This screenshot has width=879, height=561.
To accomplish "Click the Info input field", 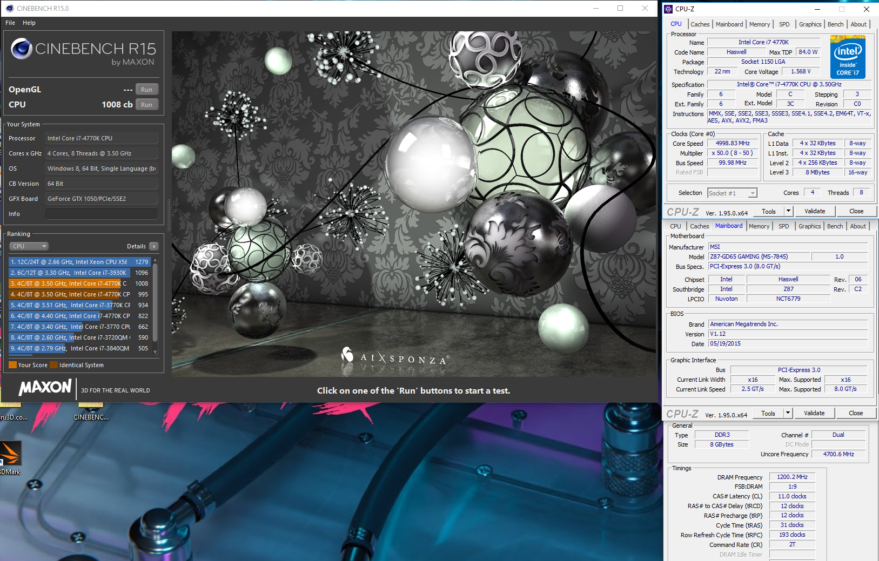I will pos(102,214).
